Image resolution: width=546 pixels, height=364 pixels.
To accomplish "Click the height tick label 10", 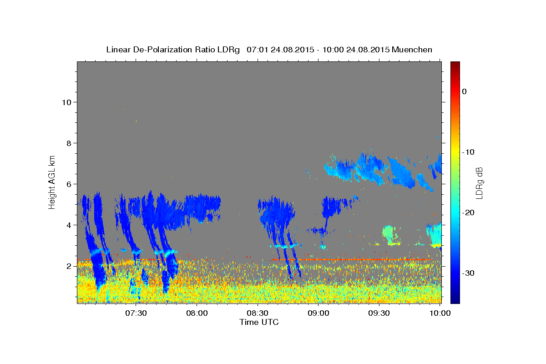I will pos(68,102).
